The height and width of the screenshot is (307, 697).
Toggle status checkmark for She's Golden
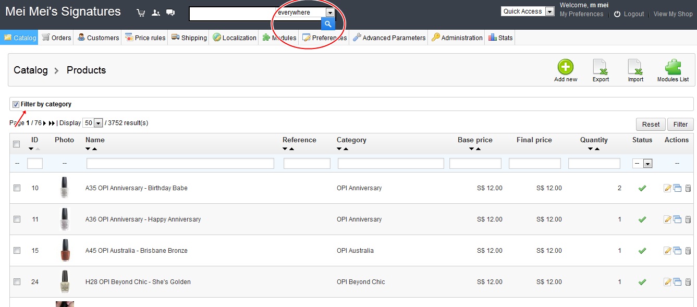[642, 282]
